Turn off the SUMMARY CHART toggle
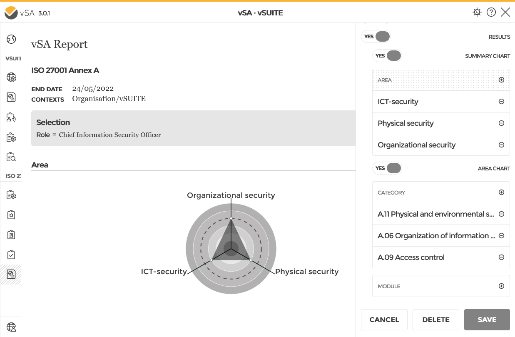 coord(393,55)
